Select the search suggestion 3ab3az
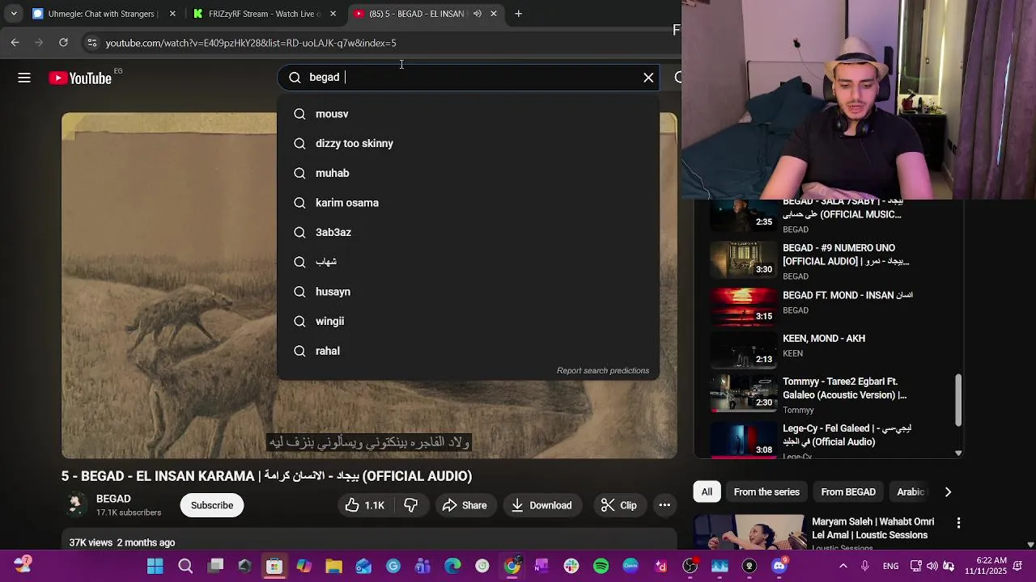Viewport: 1036px width, 582px height. click(469, 233)
